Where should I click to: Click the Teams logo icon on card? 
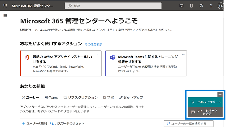pyautogui.click(x=113, y=57)
